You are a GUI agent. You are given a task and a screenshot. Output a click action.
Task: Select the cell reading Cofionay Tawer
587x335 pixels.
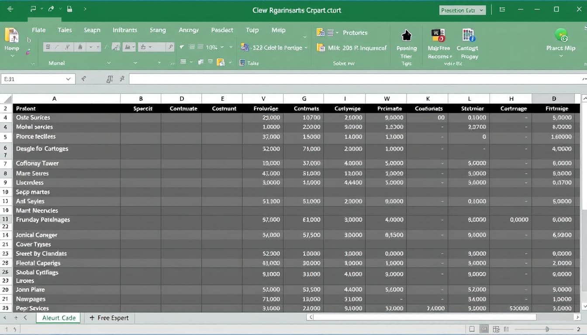pyautogui.click(x=66, y=163)
